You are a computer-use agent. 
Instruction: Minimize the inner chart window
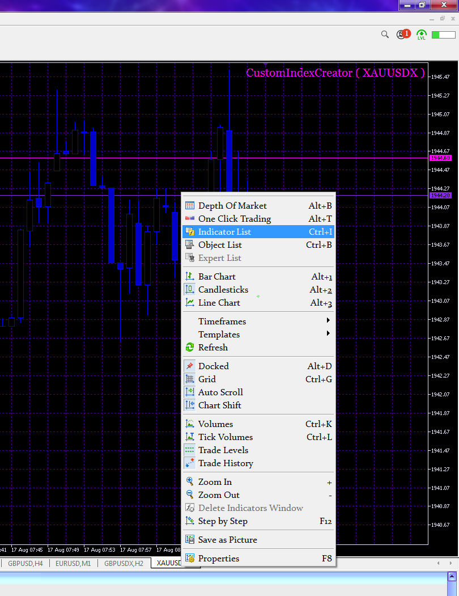(432, 19)
